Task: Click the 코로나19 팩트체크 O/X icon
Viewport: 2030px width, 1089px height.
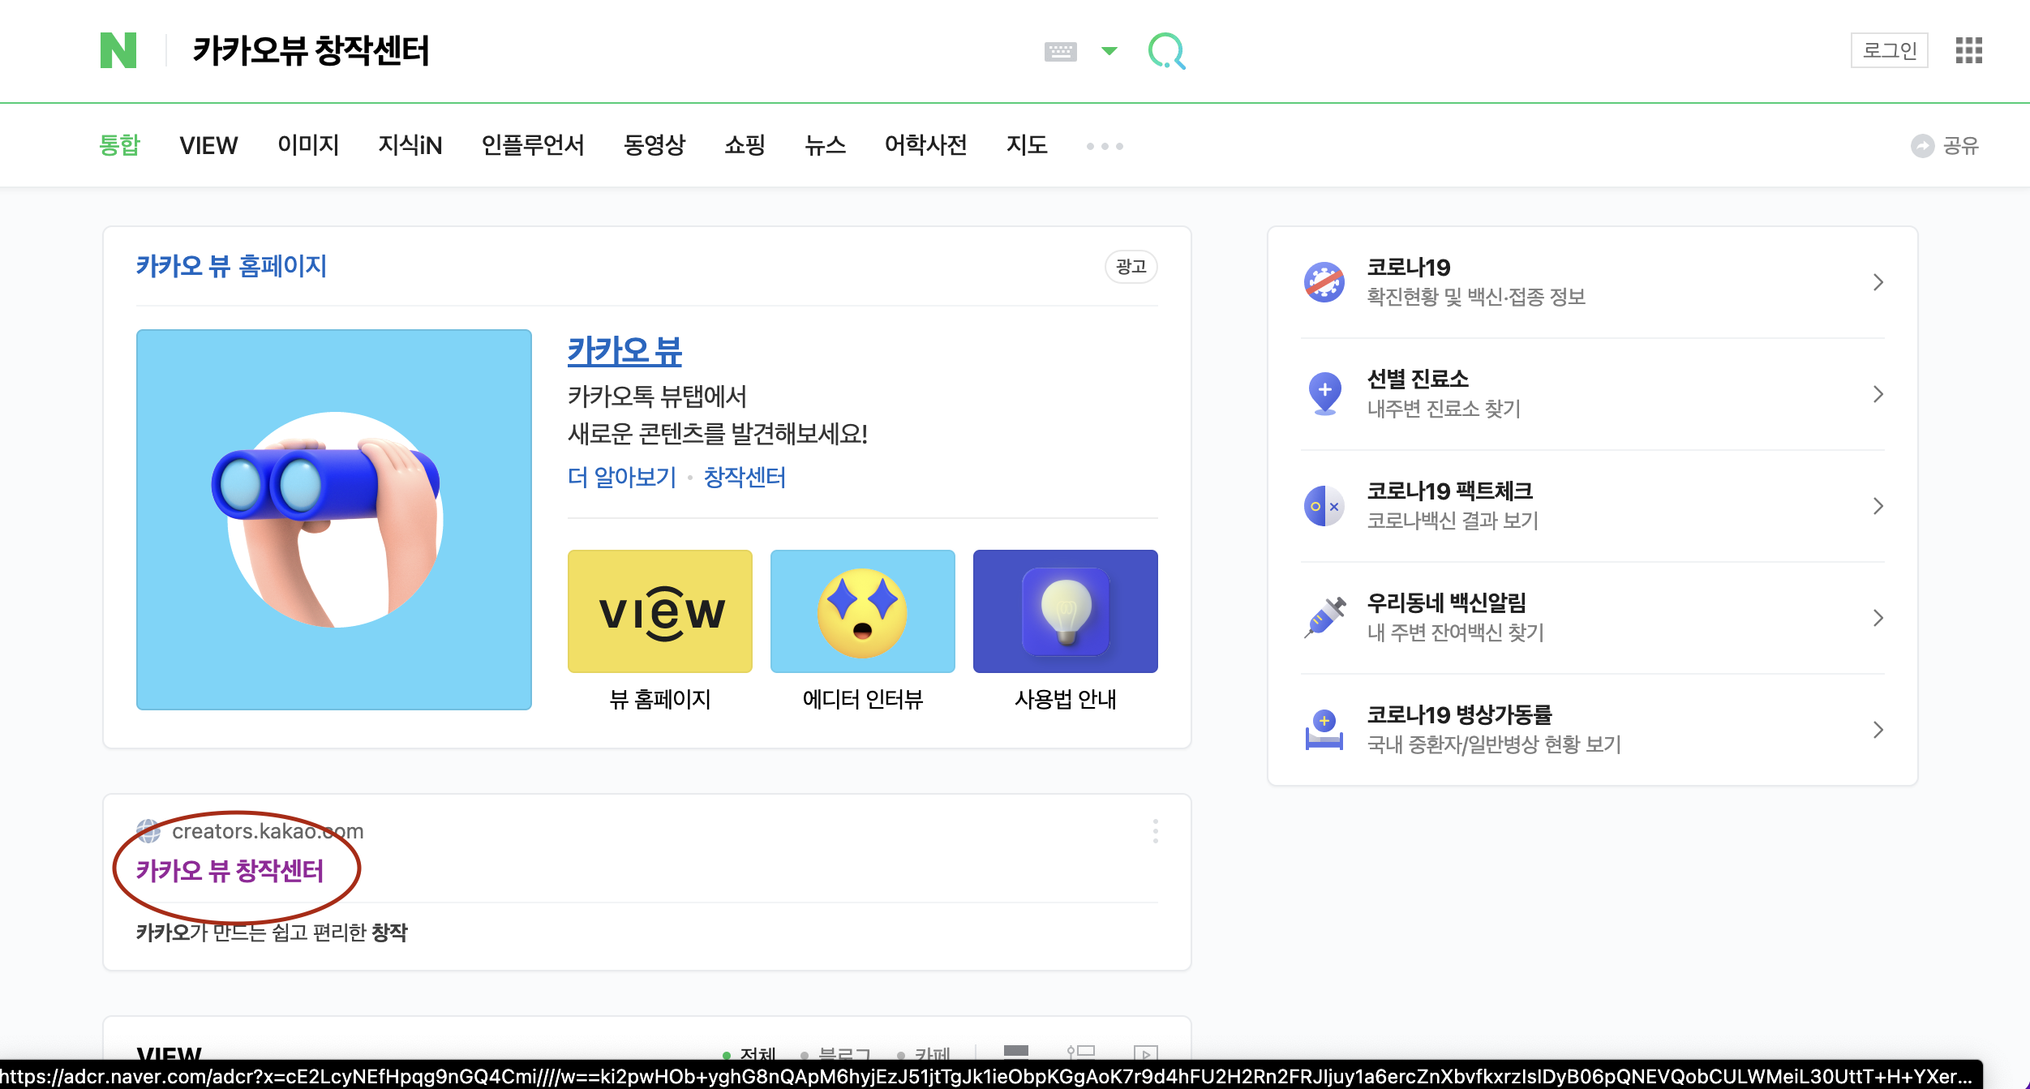Action: [1324, 506]
